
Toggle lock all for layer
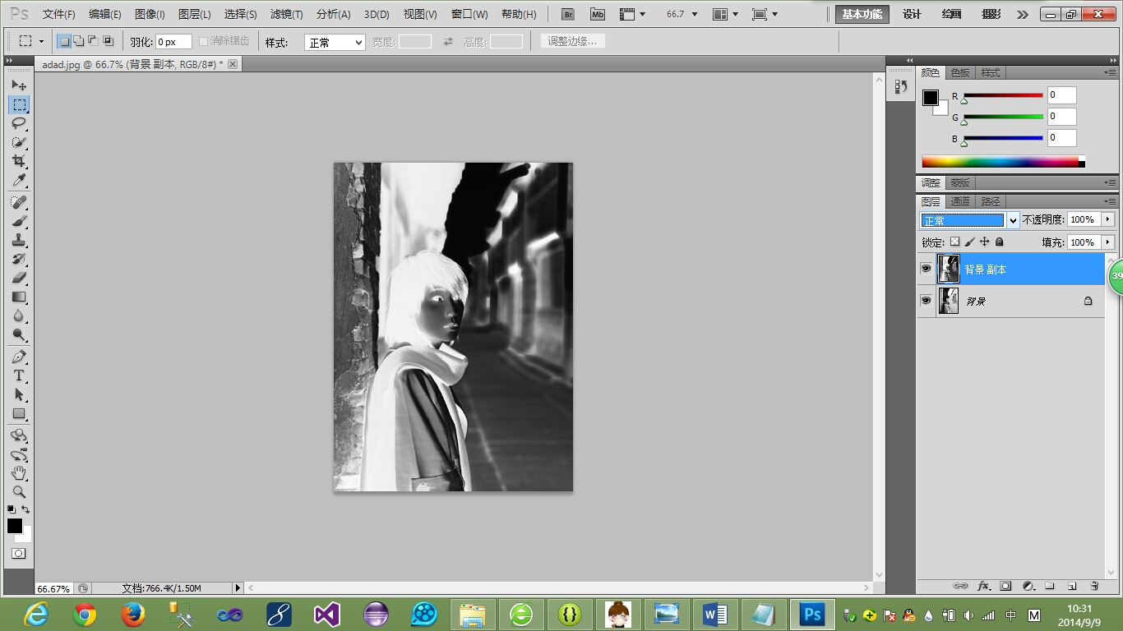999,242
